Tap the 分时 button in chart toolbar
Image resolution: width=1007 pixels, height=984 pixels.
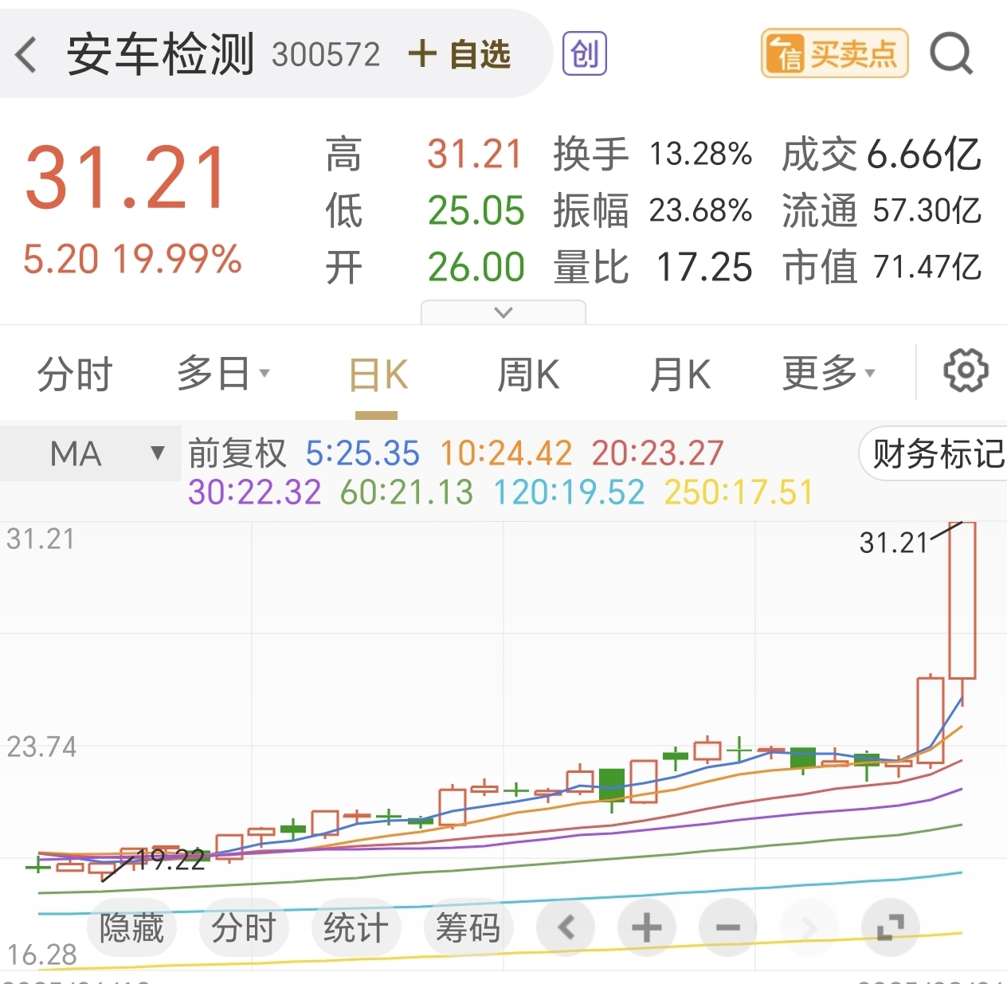(243, 927)
